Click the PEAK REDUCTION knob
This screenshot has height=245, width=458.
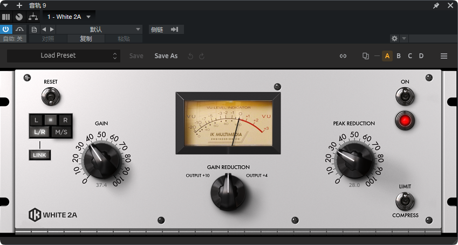click(x=354, y=160)
